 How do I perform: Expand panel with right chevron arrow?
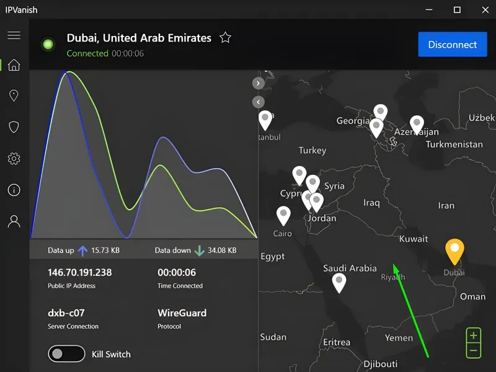[x=259, y=83]
